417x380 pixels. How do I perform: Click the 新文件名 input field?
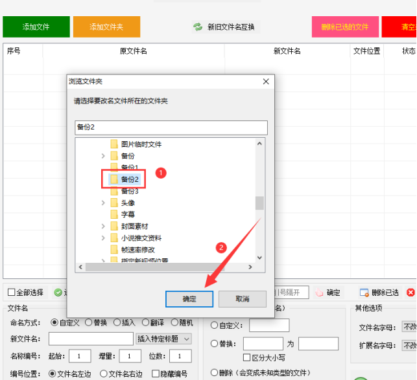[91, 339]
